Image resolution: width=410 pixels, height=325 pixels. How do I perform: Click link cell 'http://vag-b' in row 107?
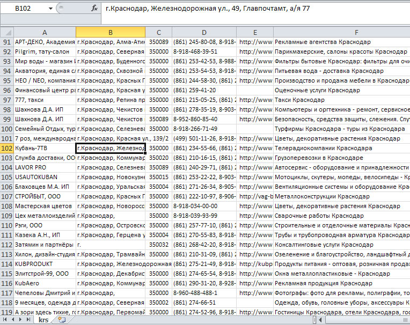tap(255, 197)
